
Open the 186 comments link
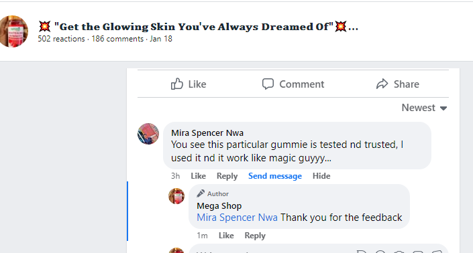pos(117,39)
